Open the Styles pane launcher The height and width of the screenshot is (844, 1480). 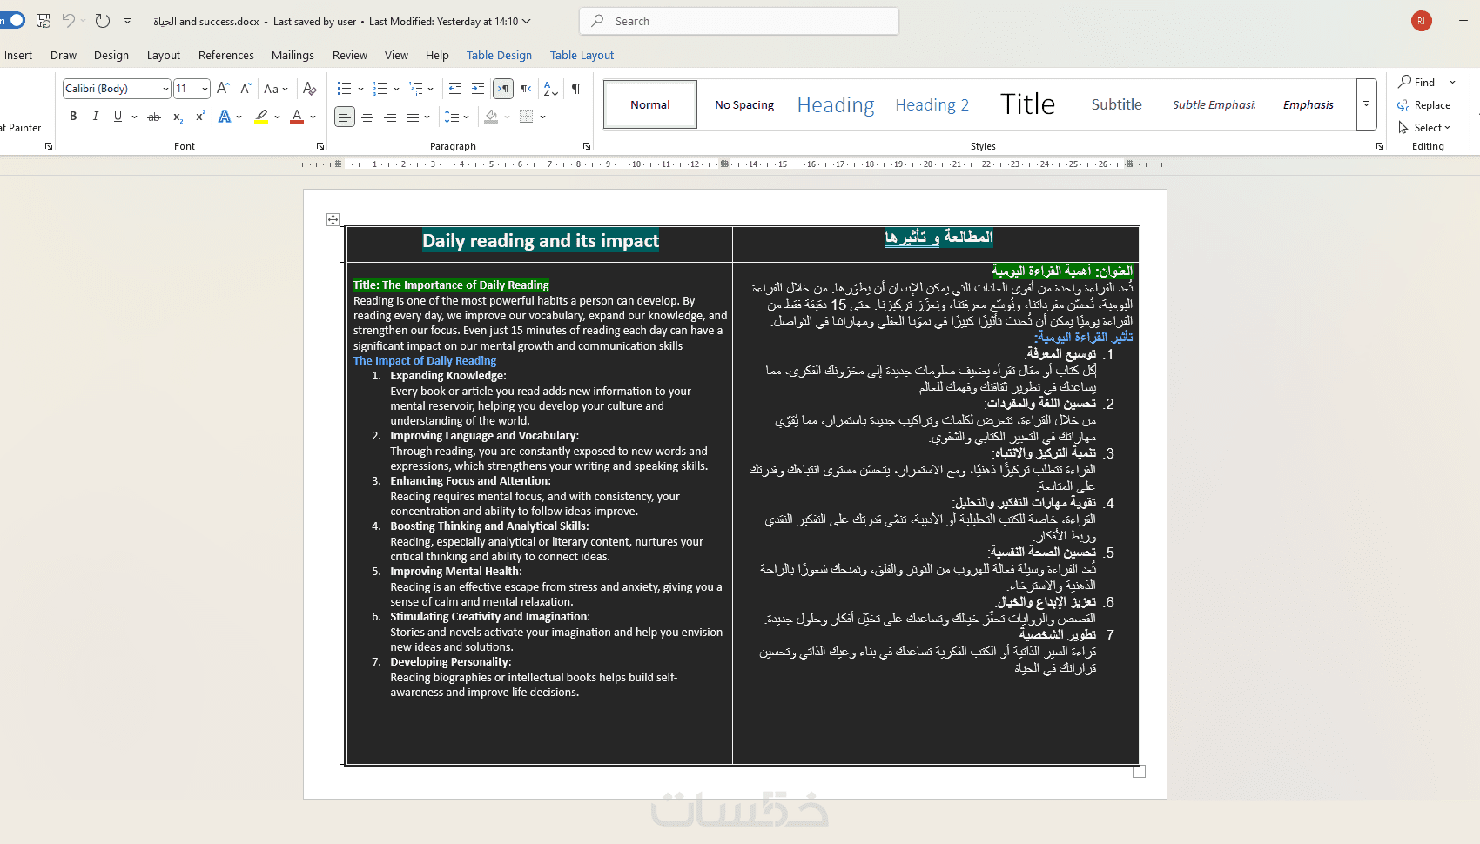tap(1380, 146)
